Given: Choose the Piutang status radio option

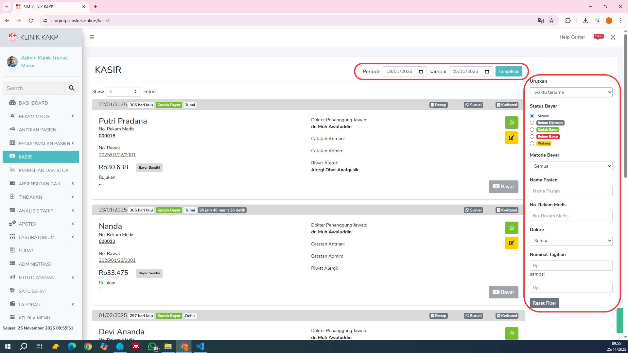Looking at the screenshot, I should (532, 143).
